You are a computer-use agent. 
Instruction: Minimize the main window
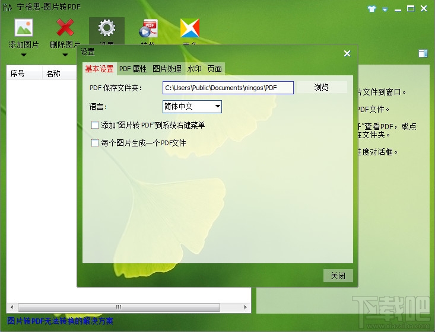398,9
